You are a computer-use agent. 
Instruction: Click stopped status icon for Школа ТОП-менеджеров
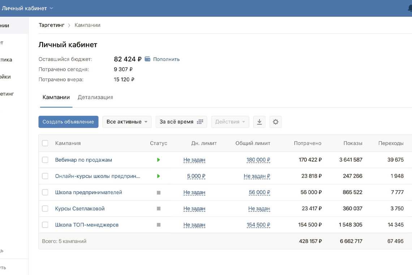158,225
